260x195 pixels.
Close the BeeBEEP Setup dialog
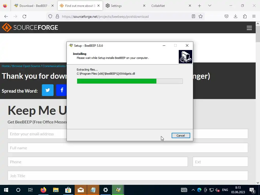pos(187,45)
